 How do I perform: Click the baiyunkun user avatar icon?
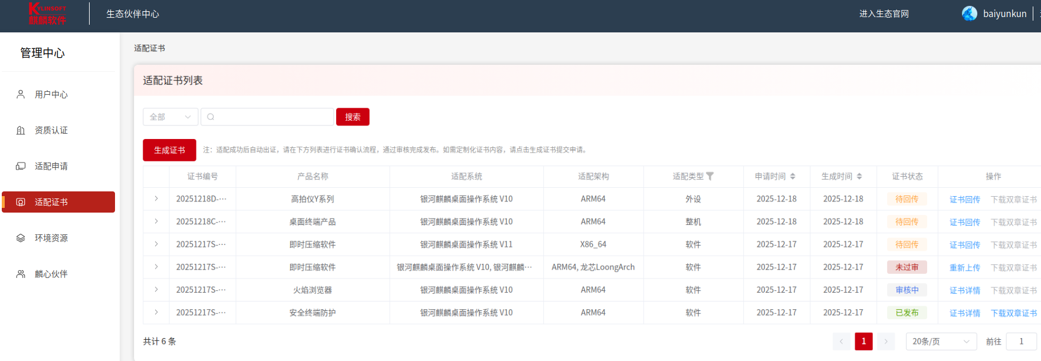pos(969,14)
